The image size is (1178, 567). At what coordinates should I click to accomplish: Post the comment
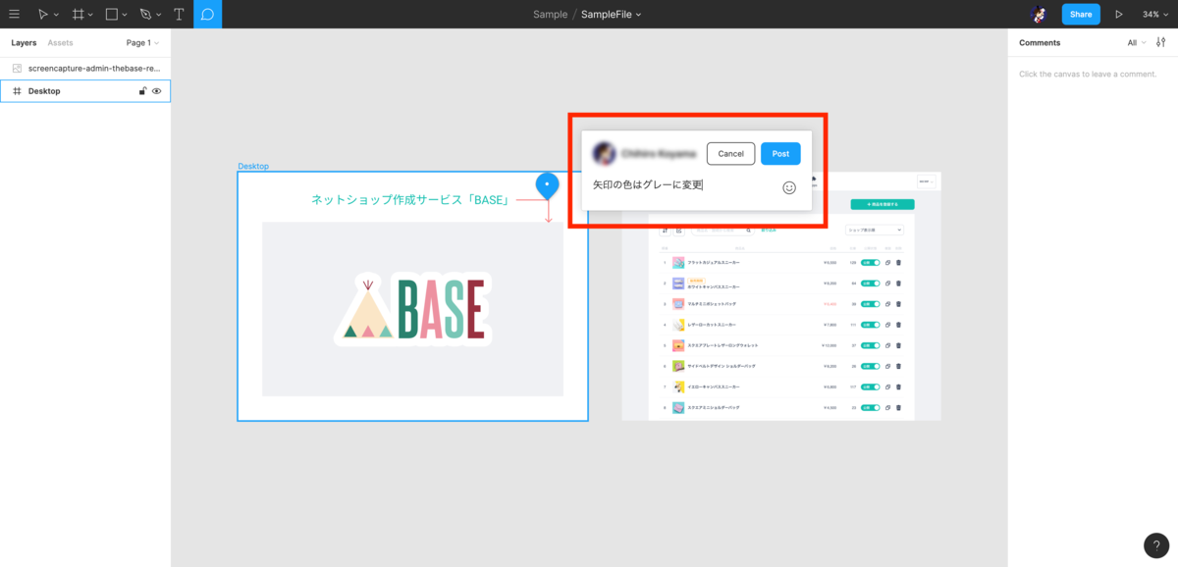tap(780, 153)
